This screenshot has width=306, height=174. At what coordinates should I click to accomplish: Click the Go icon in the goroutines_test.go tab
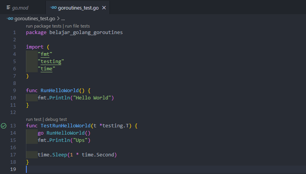coord(53,8)
